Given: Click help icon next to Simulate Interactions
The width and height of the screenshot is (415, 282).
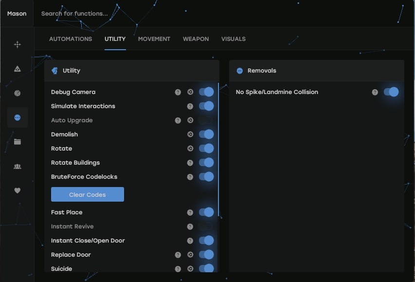Looking at the screenshot, I should click(190, 106).
